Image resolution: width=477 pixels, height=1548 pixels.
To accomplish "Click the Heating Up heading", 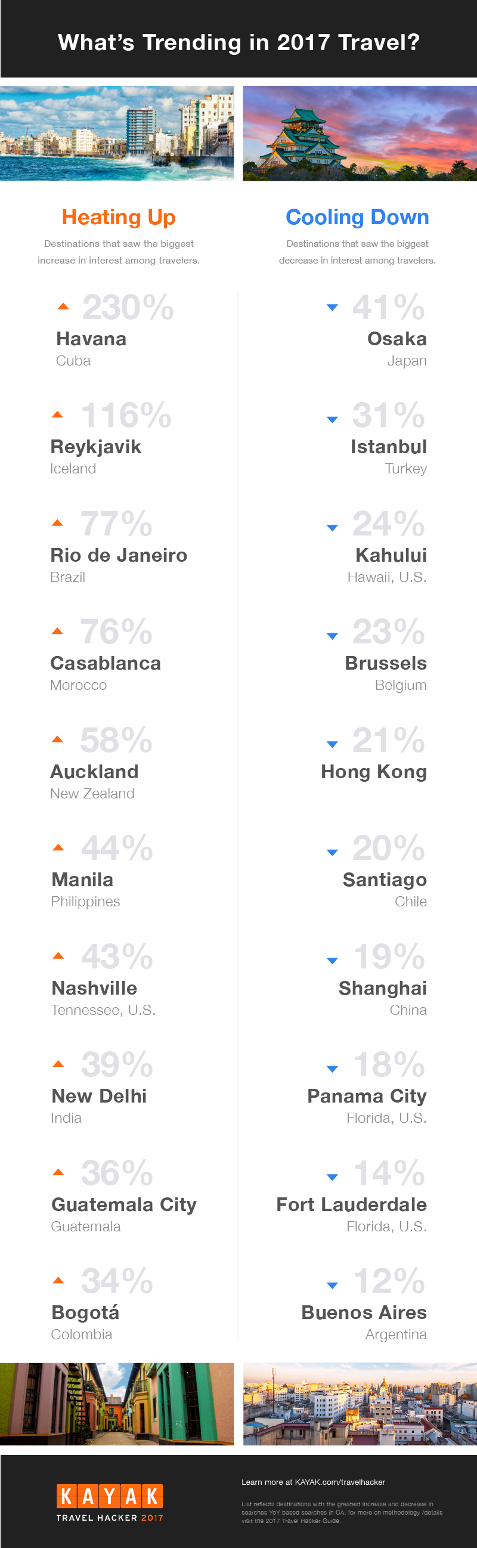I will [119, 217].
